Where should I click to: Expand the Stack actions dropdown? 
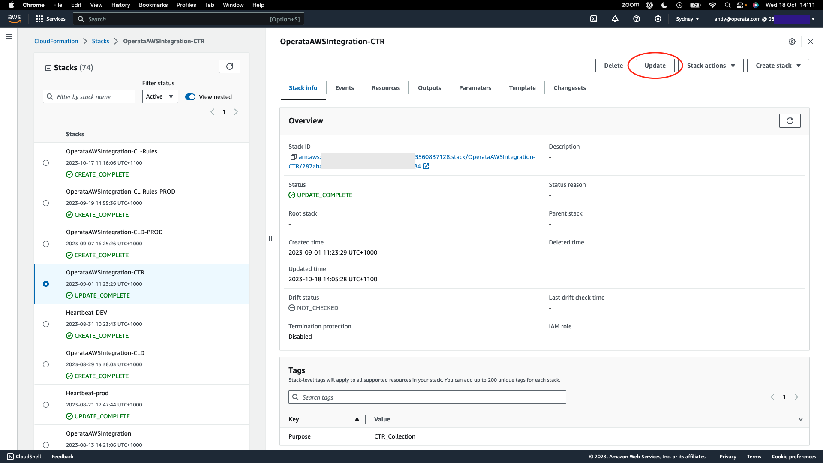tap(711, 66)
